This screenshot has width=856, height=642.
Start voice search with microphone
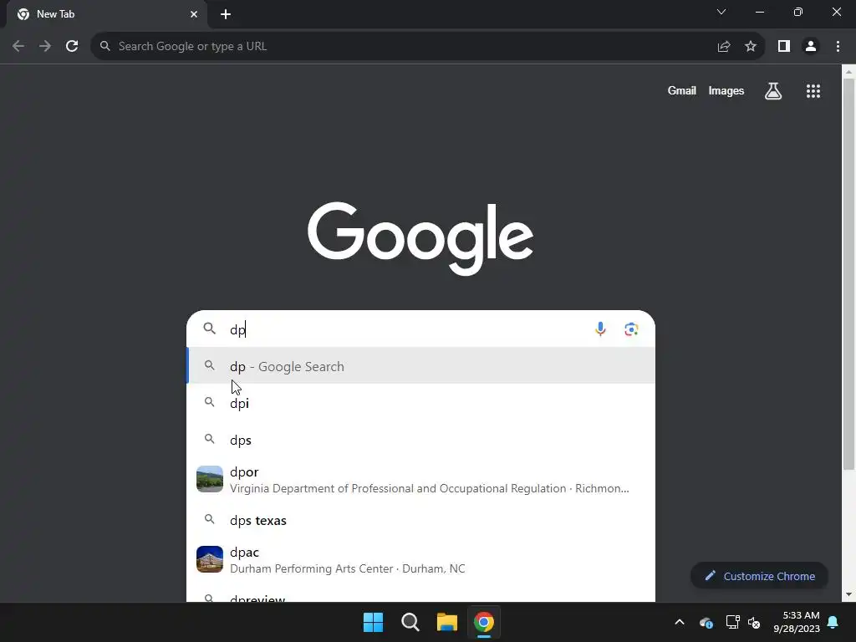click(600, 329)
